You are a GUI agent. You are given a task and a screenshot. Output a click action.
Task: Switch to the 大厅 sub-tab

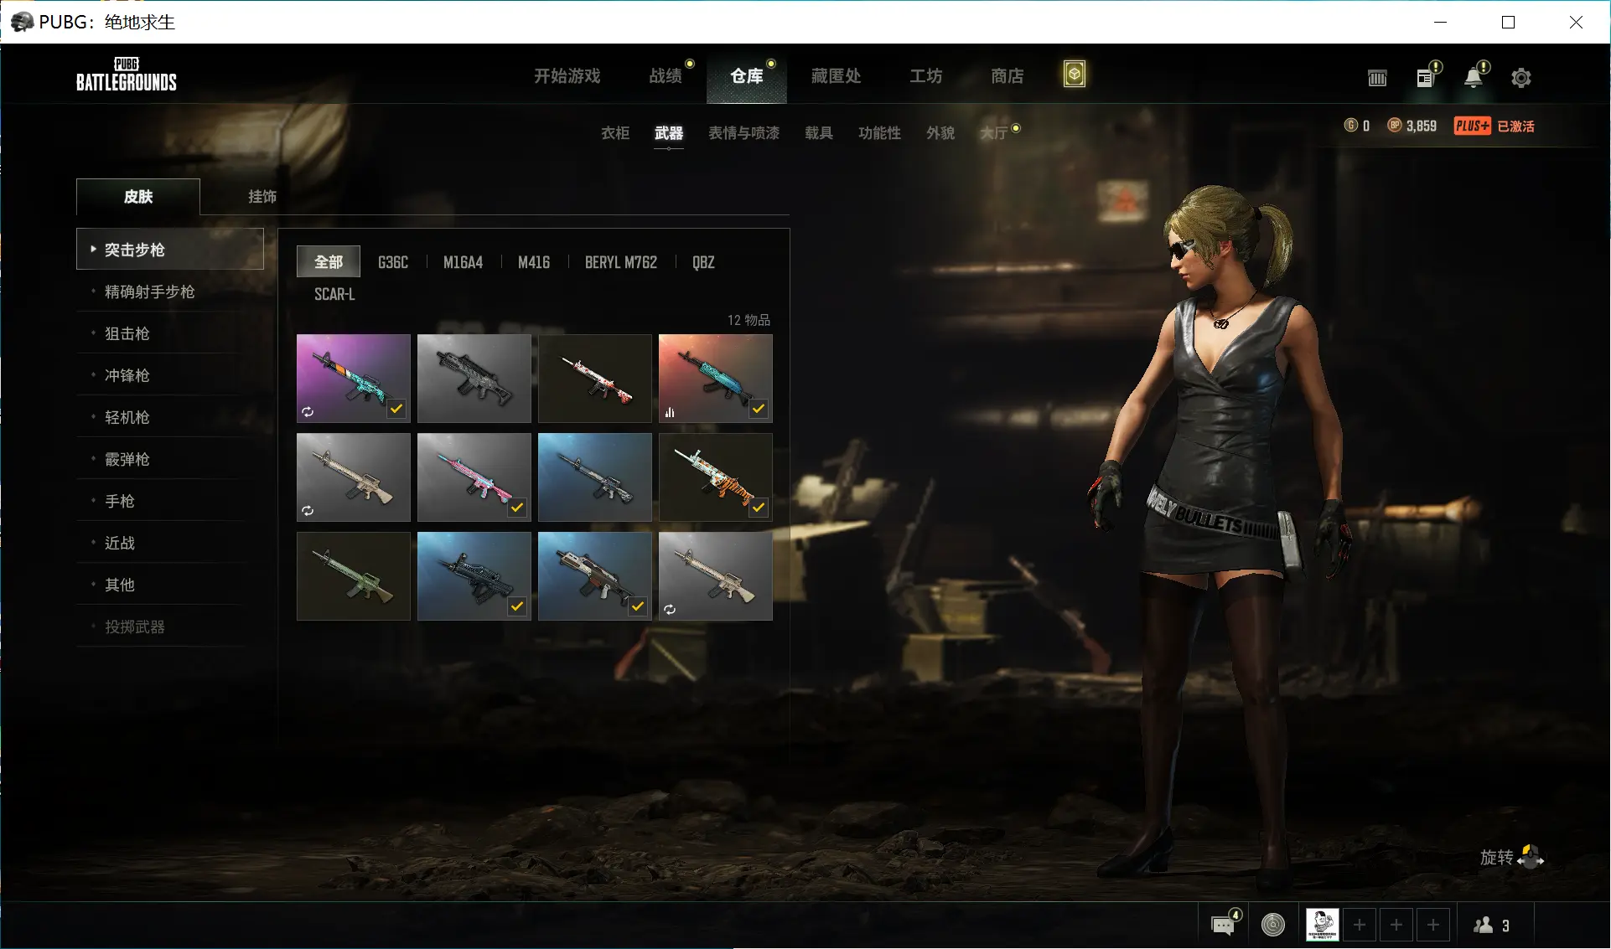tap(994, 132)
